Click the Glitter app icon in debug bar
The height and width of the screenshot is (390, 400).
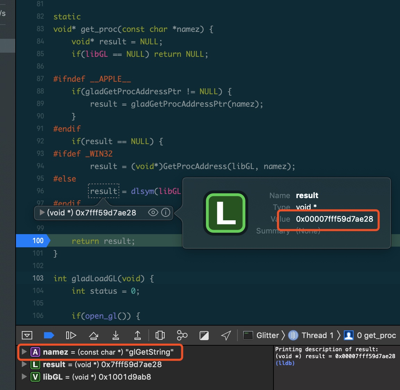[248, 335]
